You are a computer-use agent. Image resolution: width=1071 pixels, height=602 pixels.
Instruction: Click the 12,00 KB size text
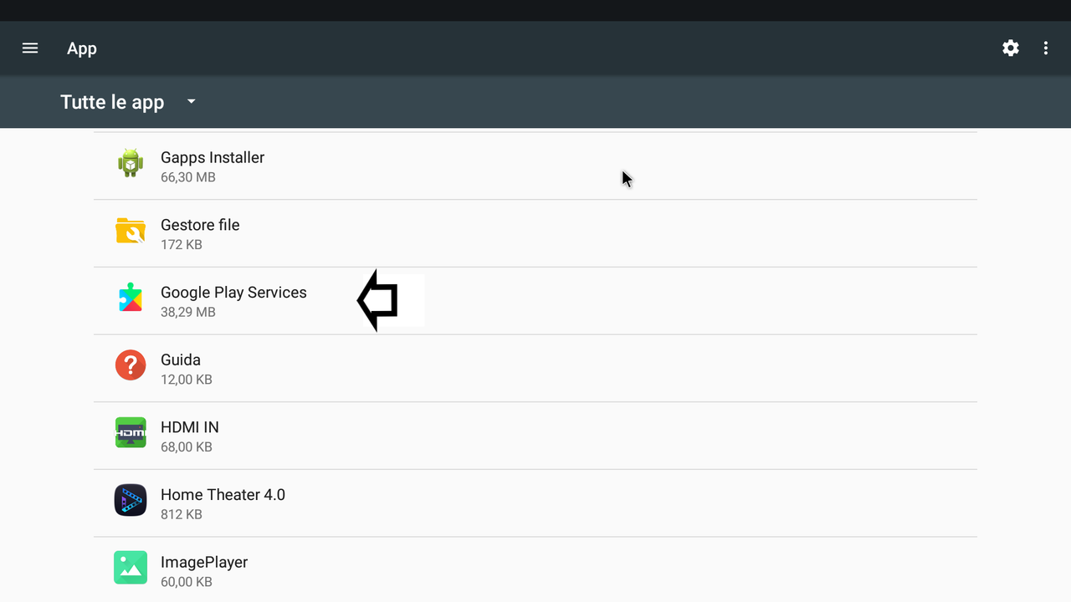pos(187,380)
